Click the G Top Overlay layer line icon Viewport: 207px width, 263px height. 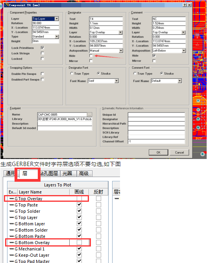click(11, 199)
